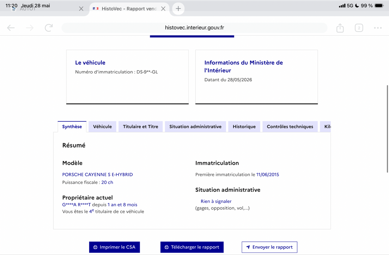This screenshot has height=255, width=389.
Task: Click the Datant du 28/05/2026 text
Action: click(x=228, y=80)
